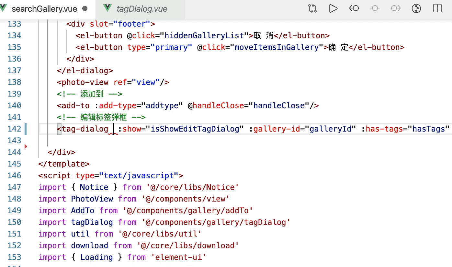Click "isShowEditTagDialog" value

(195, 129)
